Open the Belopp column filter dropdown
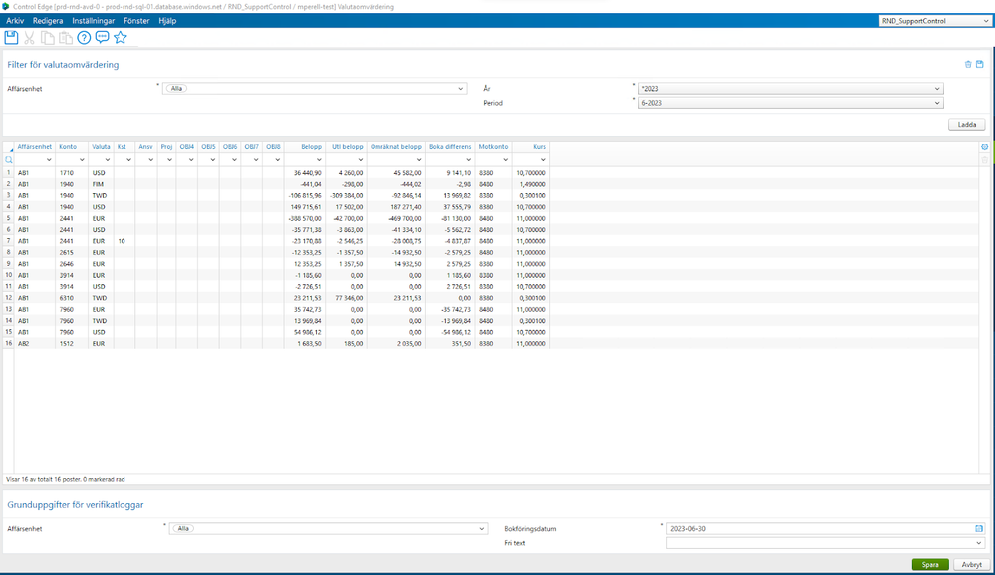 click(x=319, y=160)
